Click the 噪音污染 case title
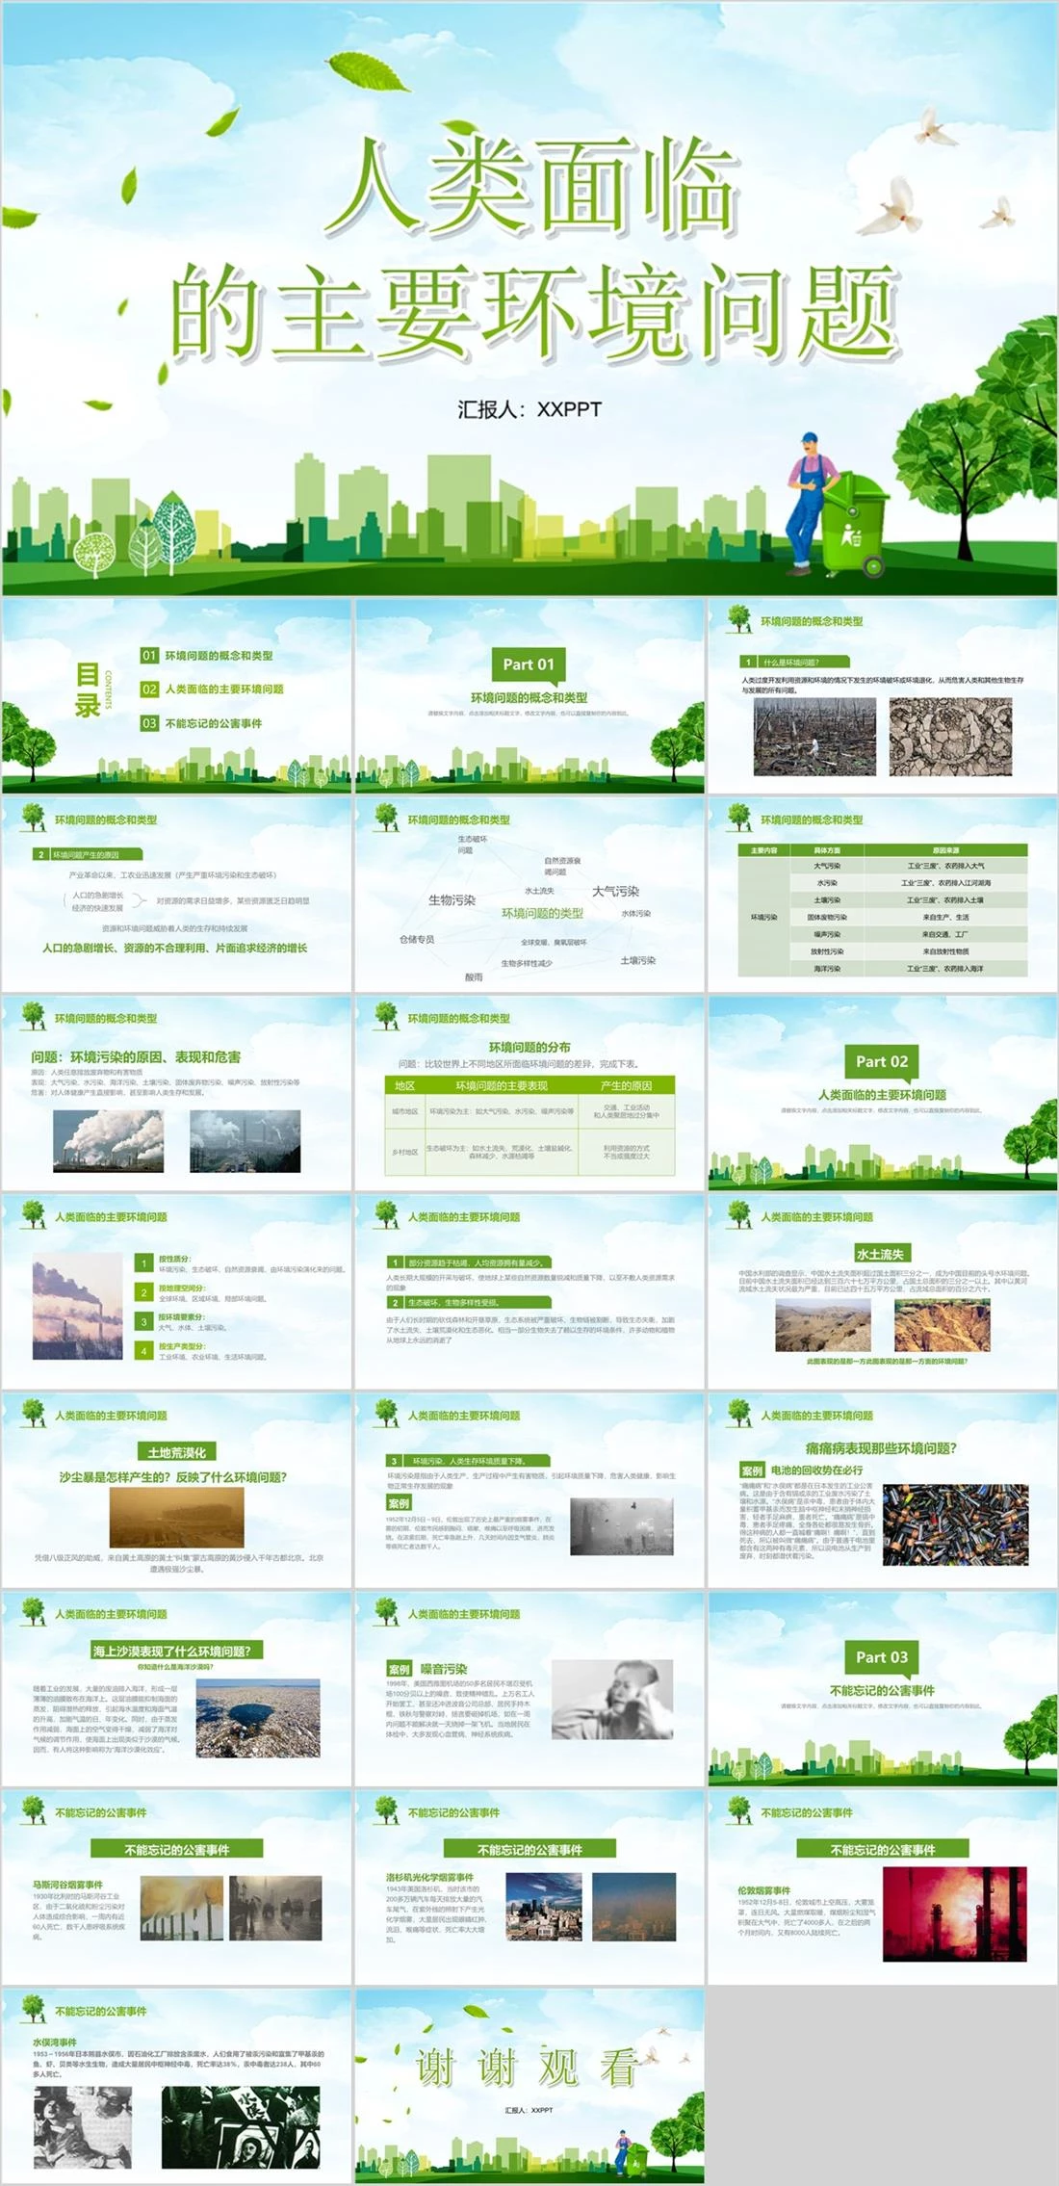 (x=444, y=1669)
